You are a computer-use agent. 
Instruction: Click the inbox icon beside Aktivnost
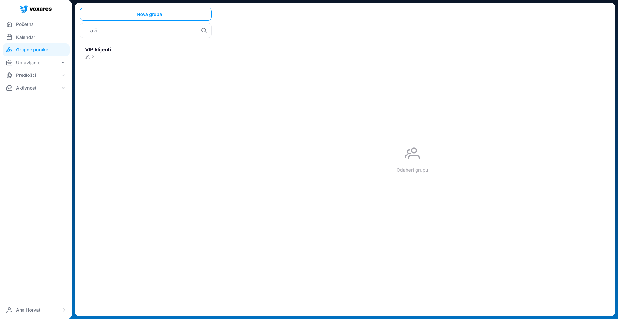pos(9,88)
